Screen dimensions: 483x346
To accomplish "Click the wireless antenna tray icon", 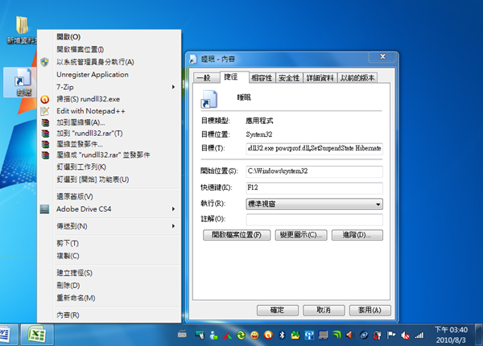I will [x=309, y=335].
